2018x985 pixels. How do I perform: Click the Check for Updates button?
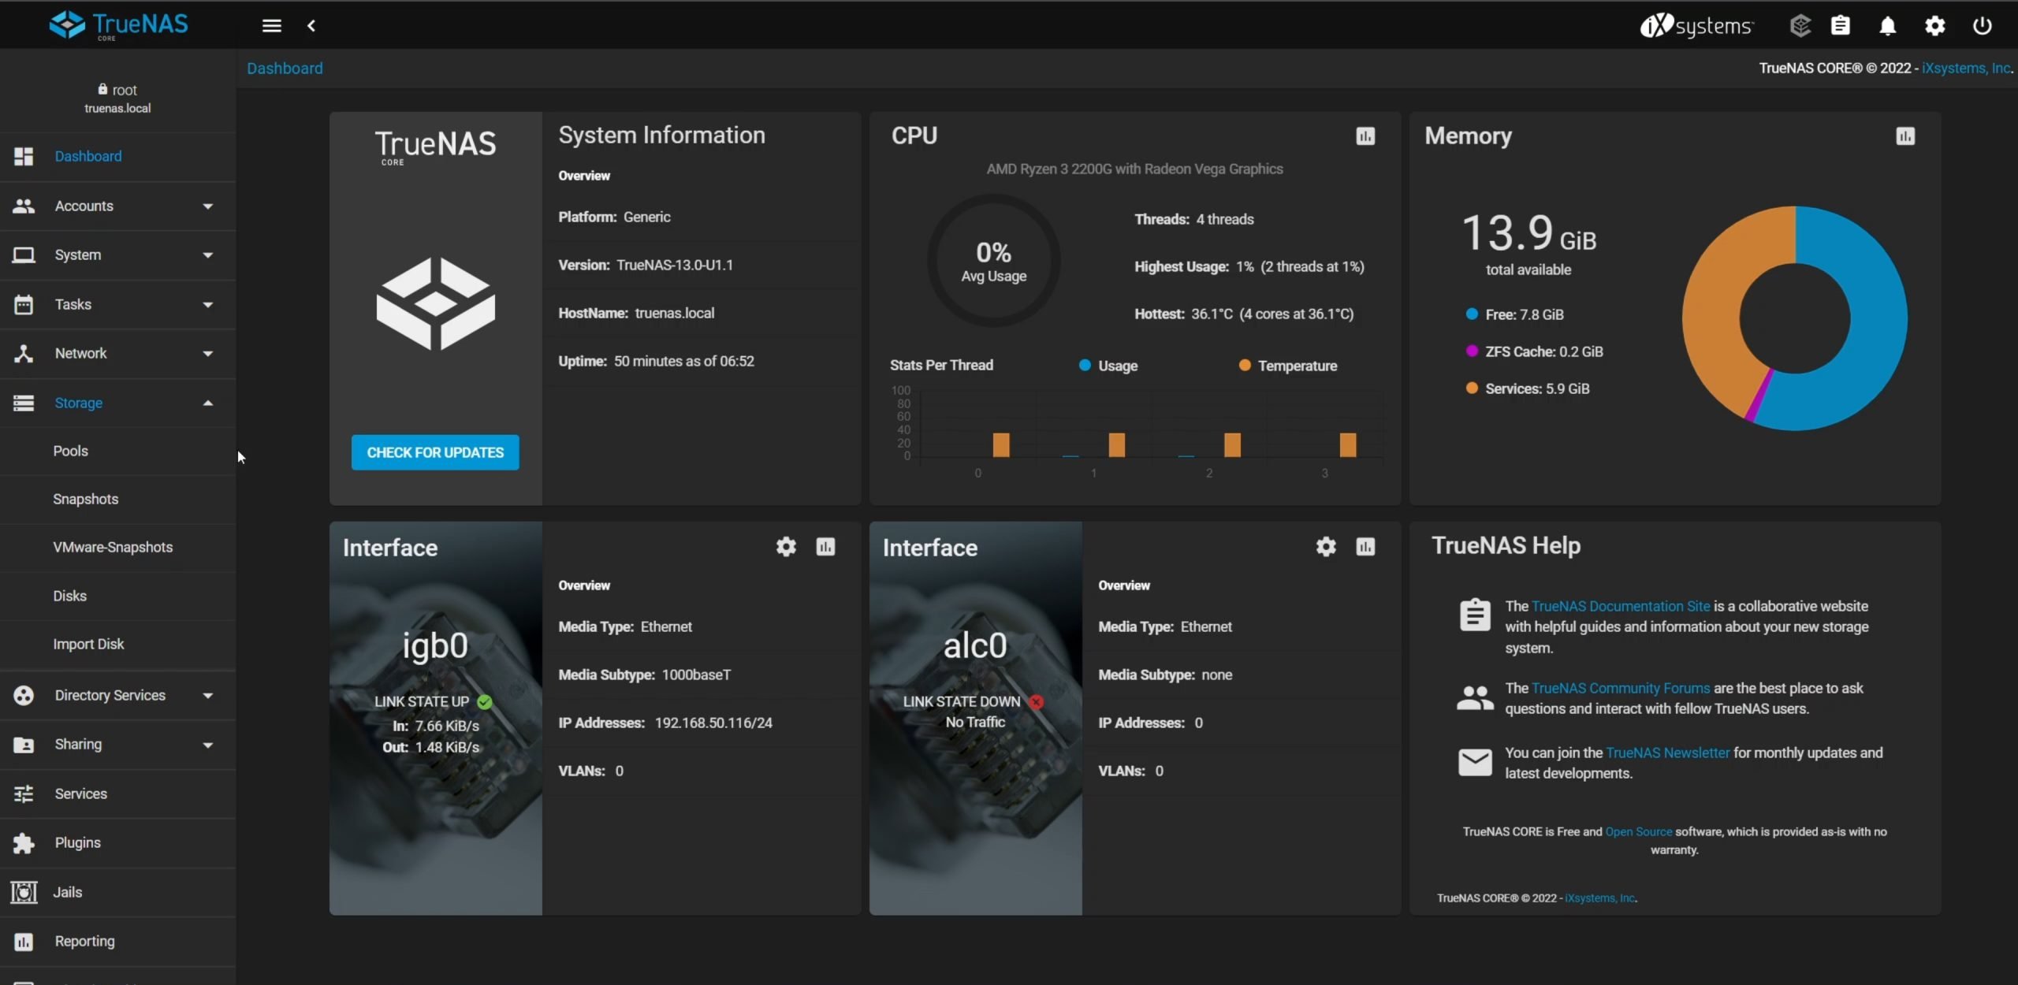click(x=435, y=452)
